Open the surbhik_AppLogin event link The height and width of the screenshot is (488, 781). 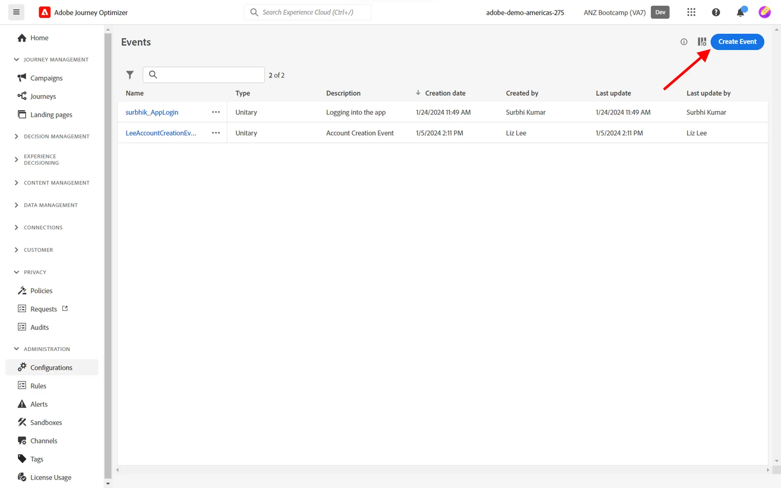coord(152,112)
